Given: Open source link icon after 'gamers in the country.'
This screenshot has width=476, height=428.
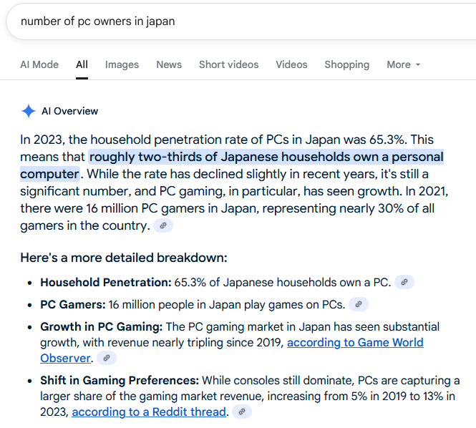Looking at the screenshot, I should (163, 225).
